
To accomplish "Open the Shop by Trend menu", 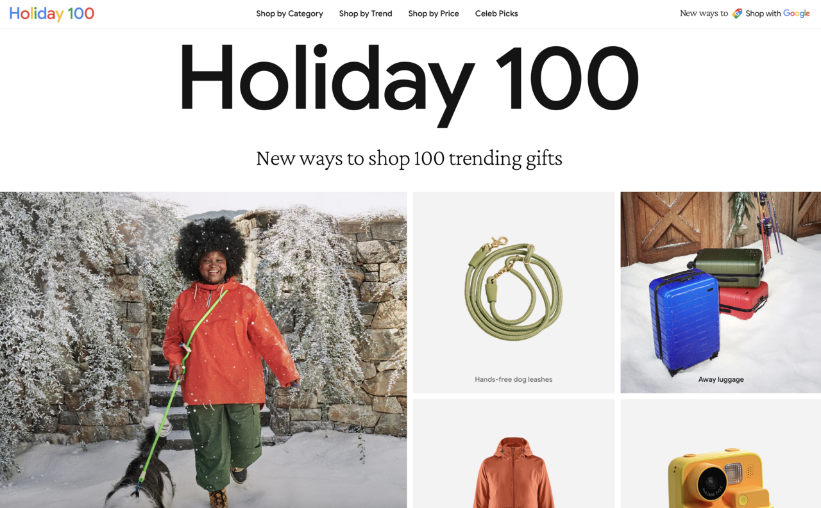I will (x=366, y=13).
